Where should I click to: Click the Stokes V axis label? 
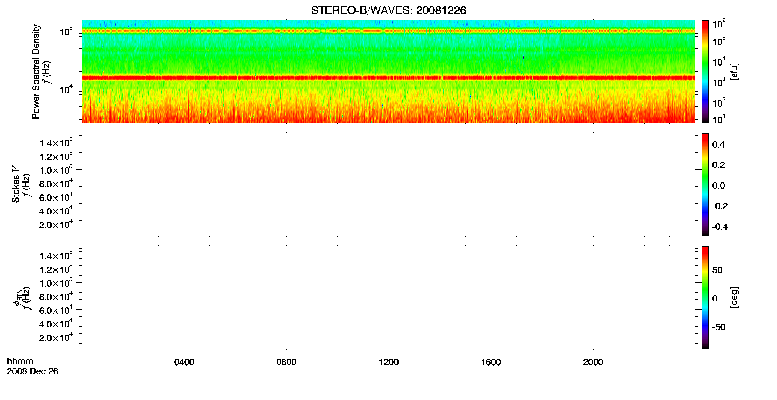(16, 184)
